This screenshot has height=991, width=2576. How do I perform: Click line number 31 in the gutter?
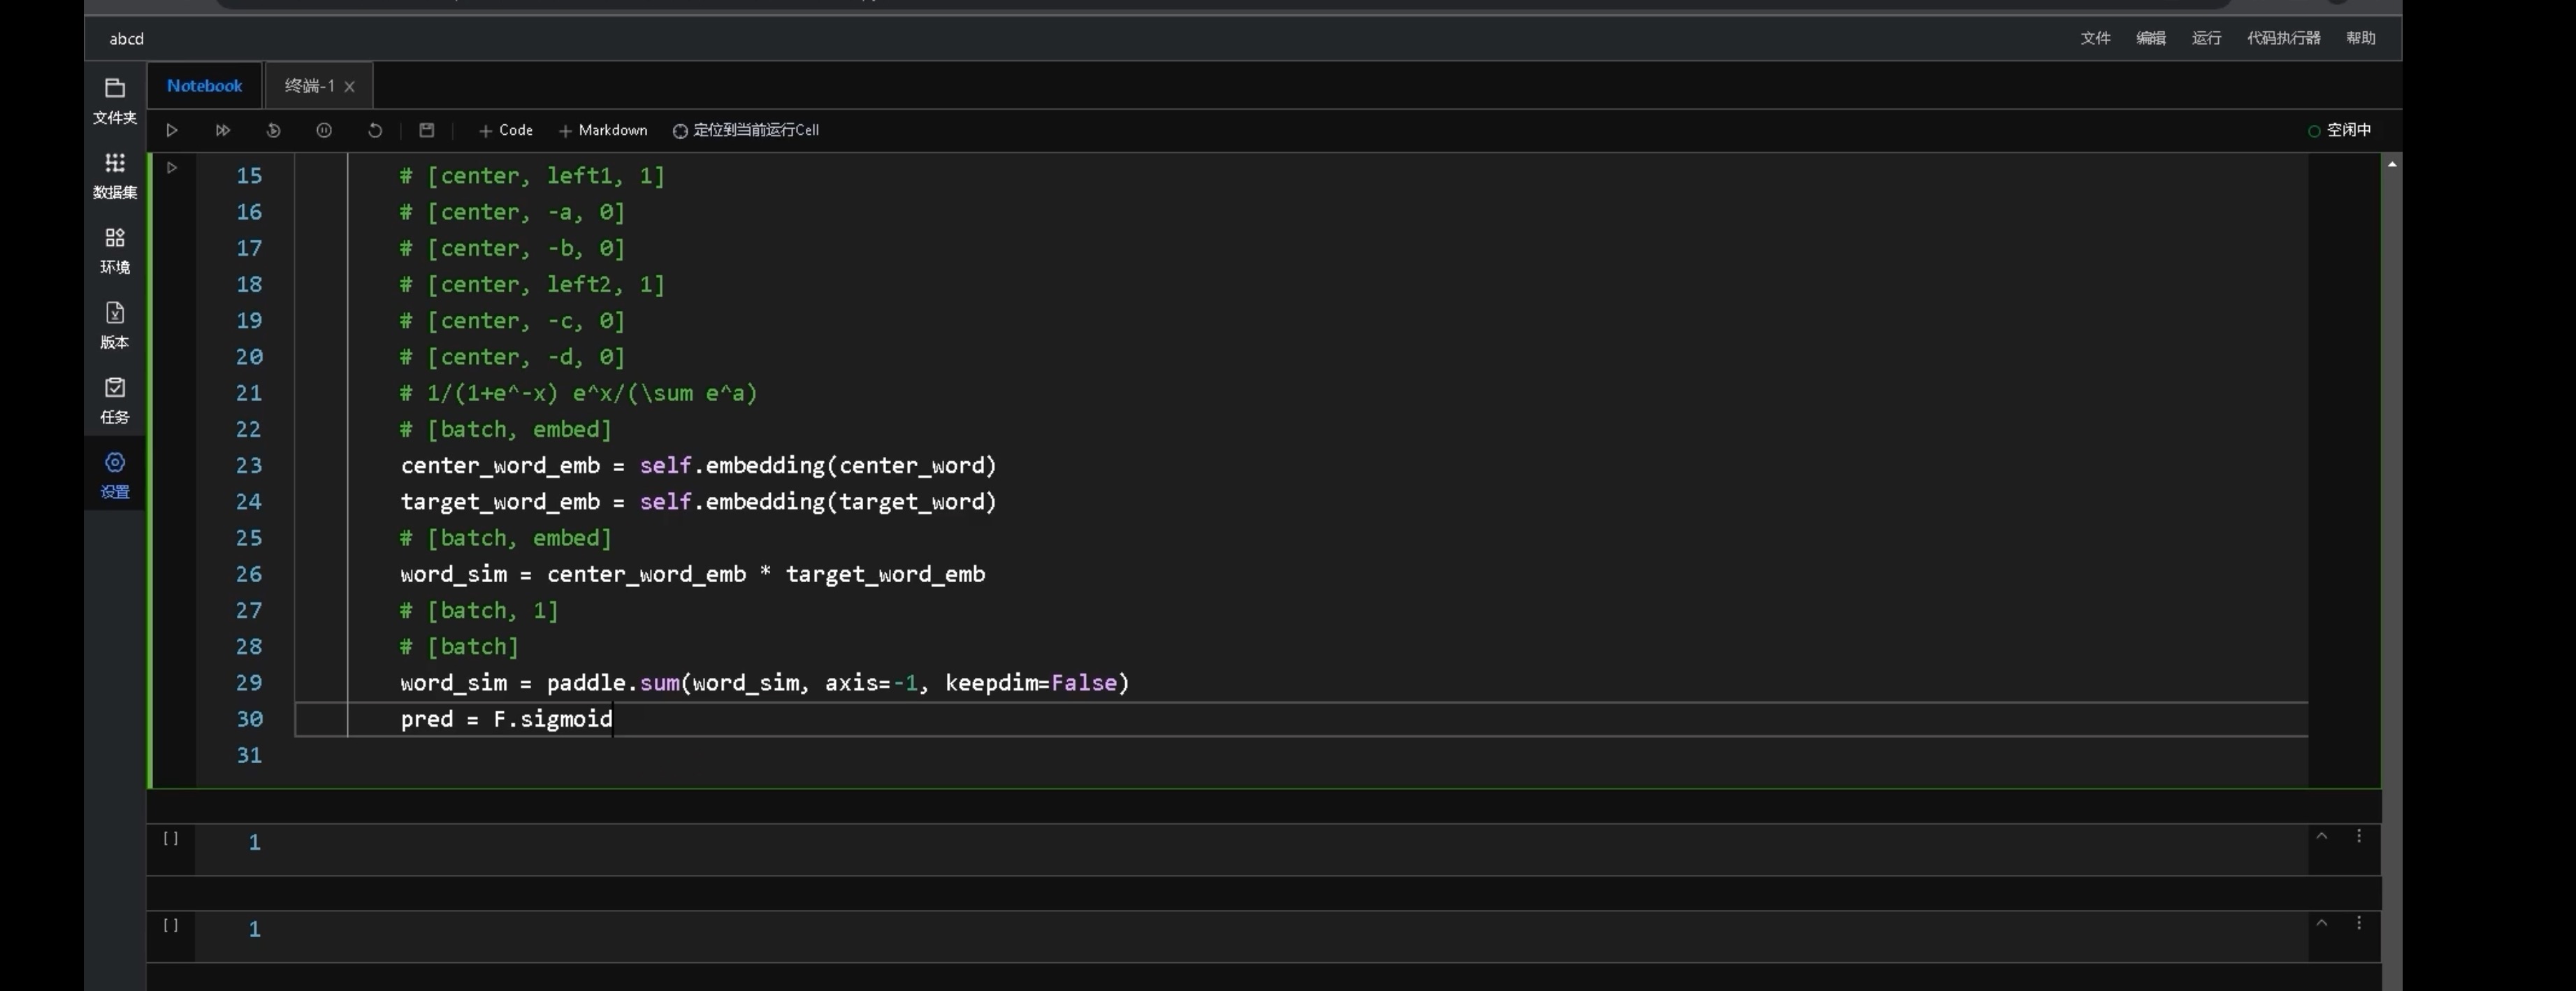click(249, 756)
